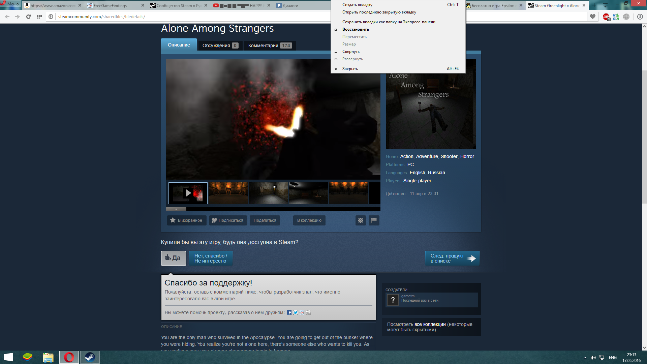Select Открыть последнюю закрытую вкладку

398,12
